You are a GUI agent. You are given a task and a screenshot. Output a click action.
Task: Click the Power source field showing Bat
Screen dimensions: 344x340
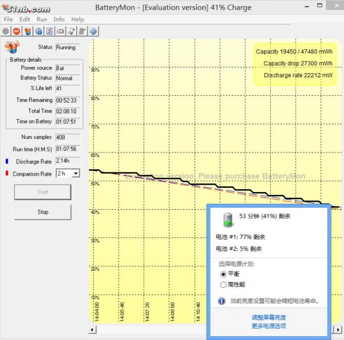(68, 68)
